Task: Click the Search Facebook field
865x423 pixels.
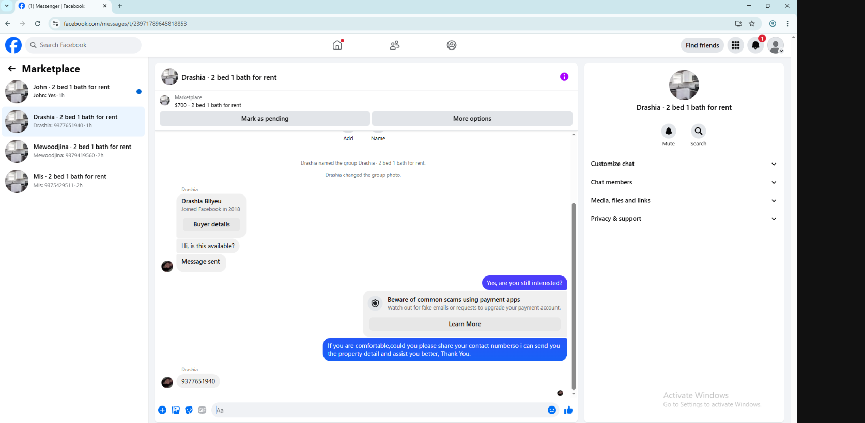Action: (x=83, y=45)
